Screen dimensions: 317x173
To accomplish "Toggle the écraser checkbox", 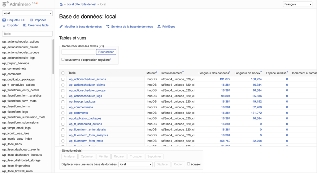I will pyautogui.click(x=189, y=164).
